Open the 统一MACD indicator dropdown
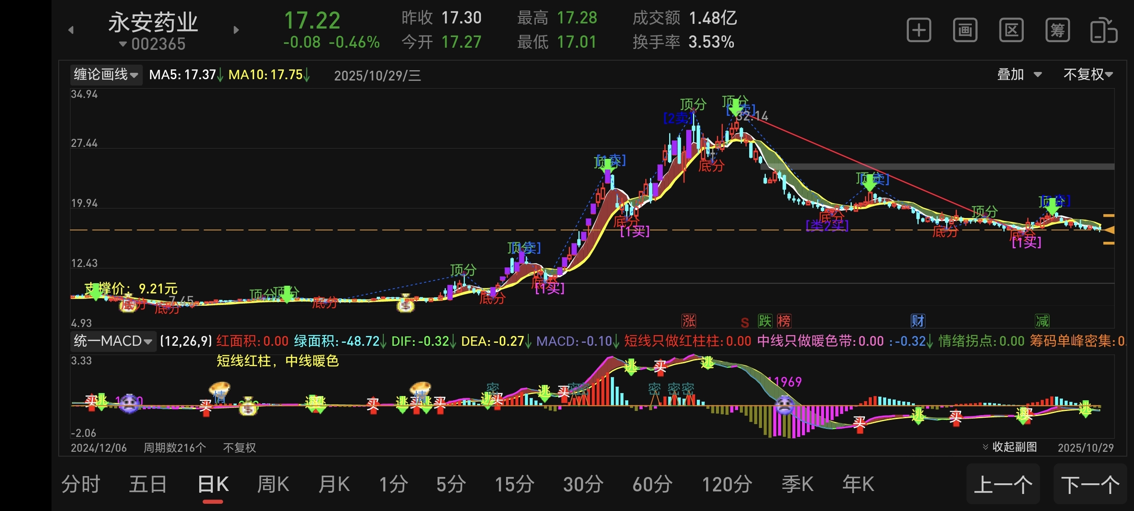Viewport: 1134px width, 511px height. 113,341
